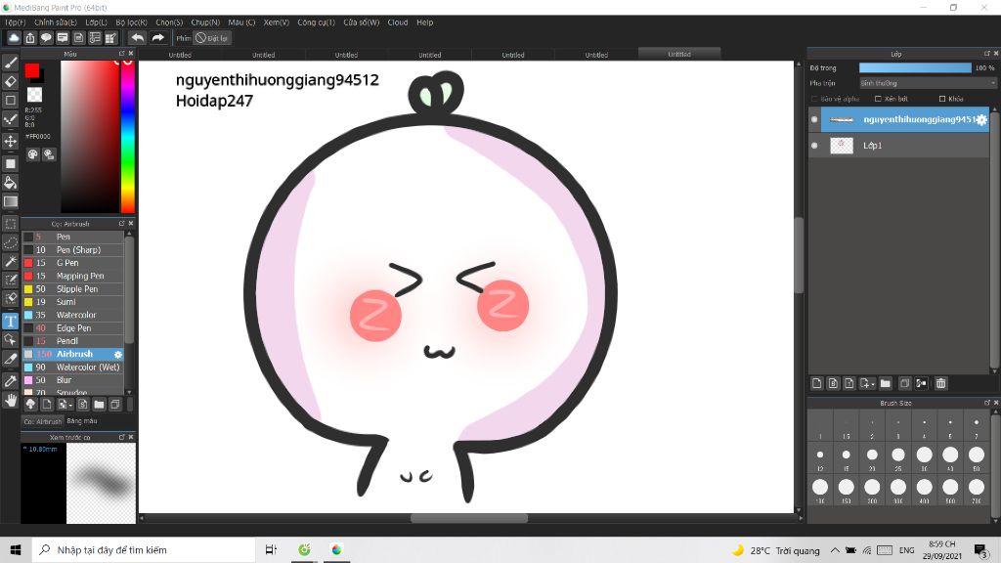
Task: Click the Undo arrow in toolbar
Action: tap(137, 38)
